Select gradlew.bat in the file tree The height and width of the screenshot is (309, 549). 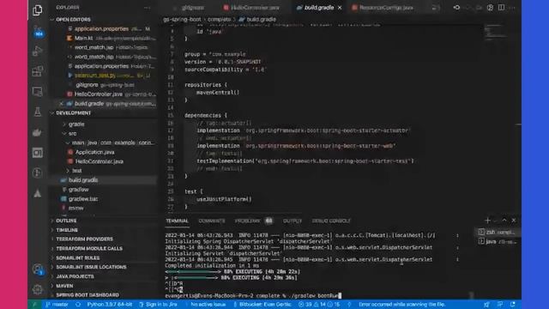point(83,199)
